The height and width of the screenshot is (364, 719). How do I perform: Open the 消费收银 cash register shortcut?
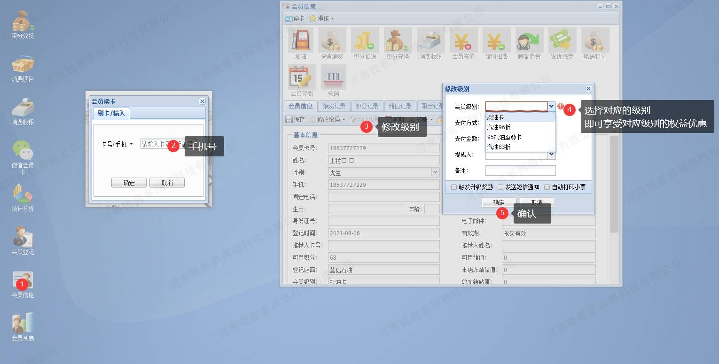coord(23,111)
